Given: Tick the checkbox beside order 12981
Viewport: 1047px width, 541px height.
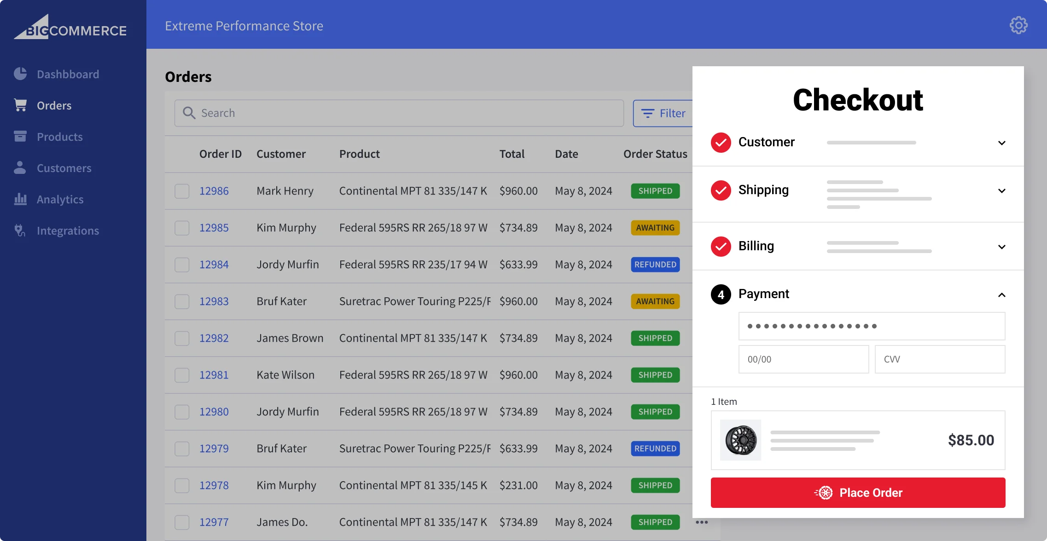Looking at the screenshot, I should [x=182, y=375].
